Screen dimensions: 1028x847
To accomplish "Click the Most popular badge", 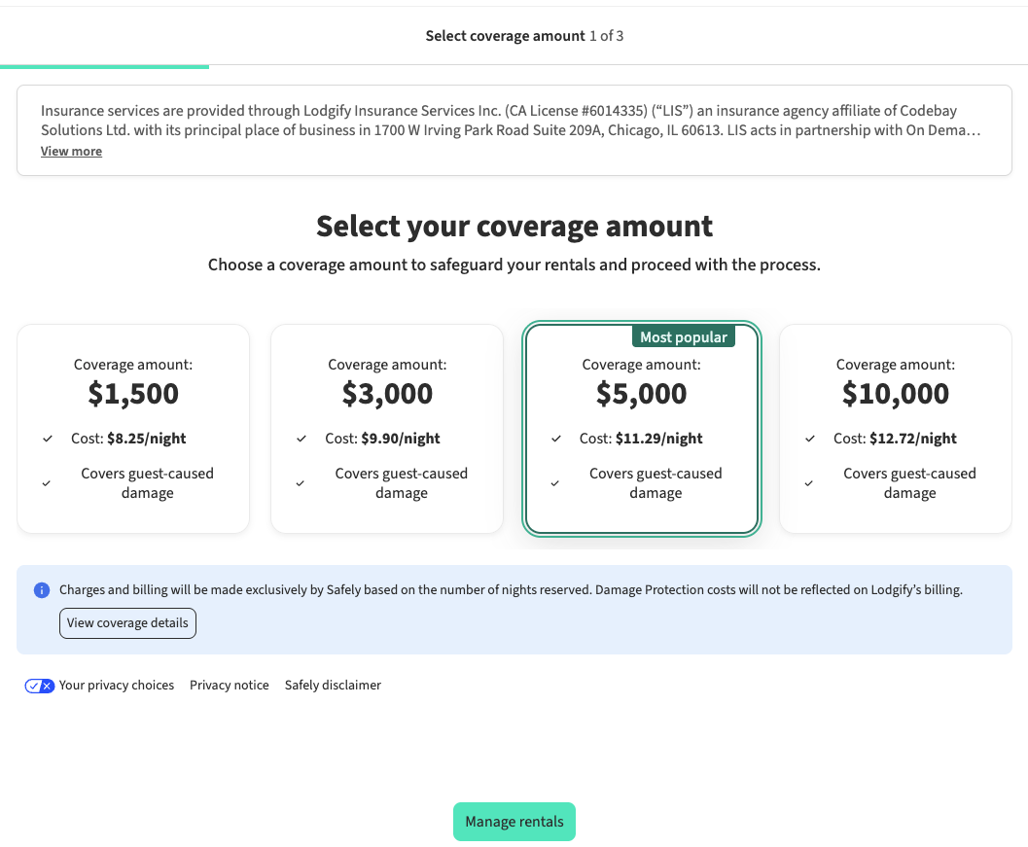I will [x=683, y=337].
